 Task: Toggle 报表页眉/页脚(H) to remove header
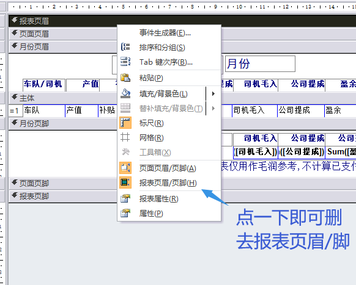click(x=168, y=183)
